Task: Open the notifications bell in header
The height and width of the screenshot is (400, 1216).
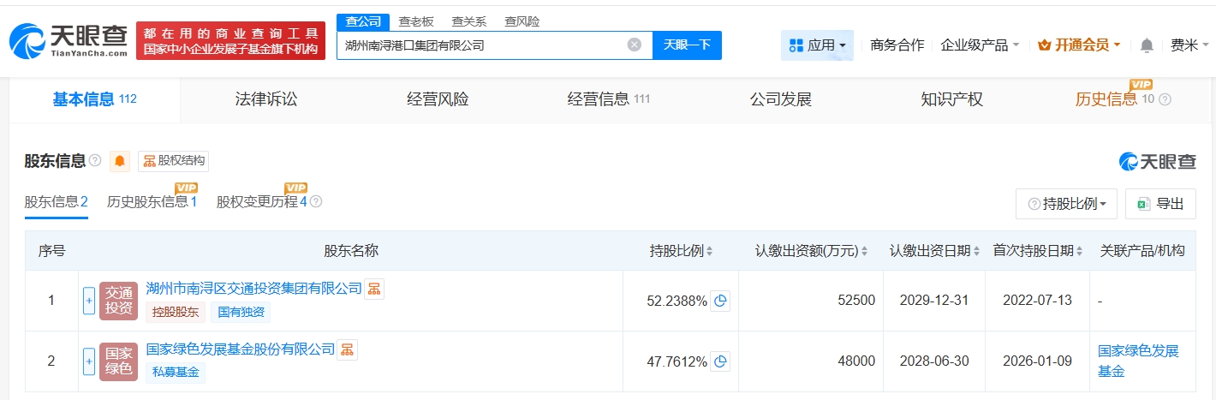Action: point(1147,45)
